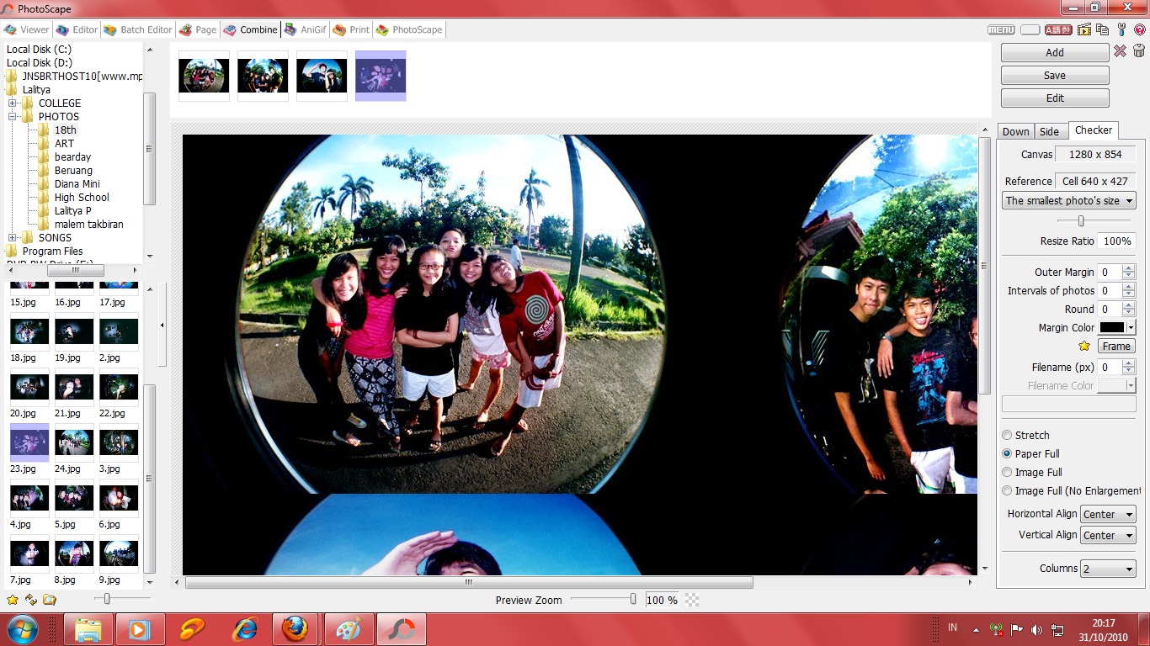Expand the SONGS folder node
The height and width of the screenshot is (646, 1150).
coord(13,238)
